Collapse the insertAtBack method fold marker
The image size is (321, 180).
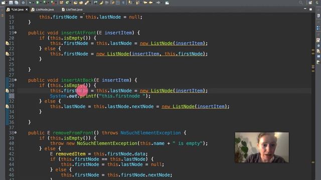[x=16, y=80]
